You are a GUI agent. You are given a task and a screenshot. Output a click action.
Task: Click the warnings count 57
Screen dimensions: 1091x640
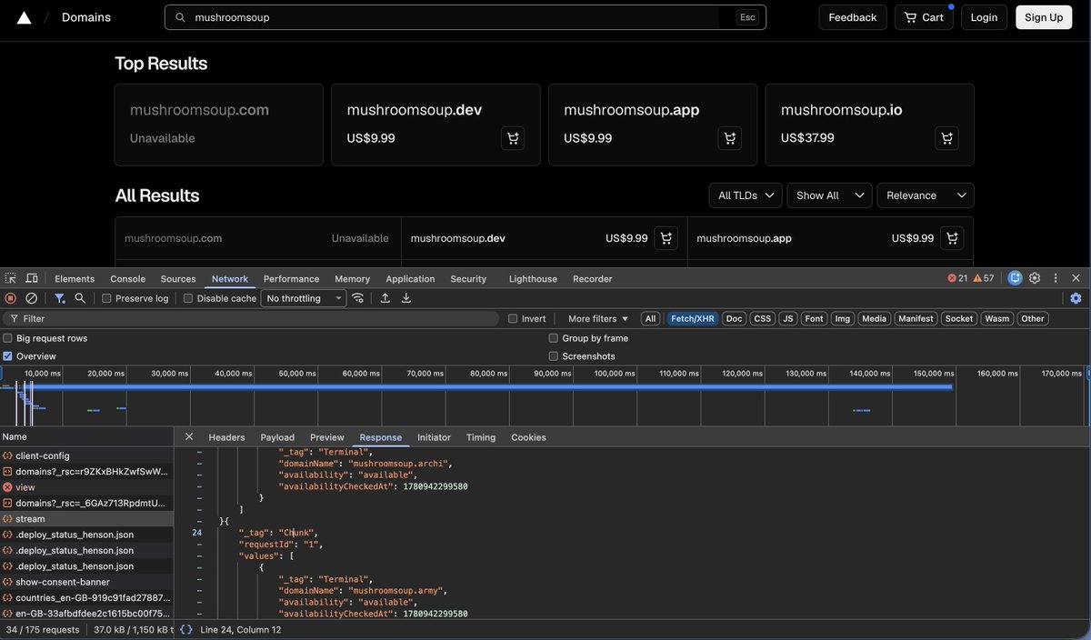pos(984,278)
